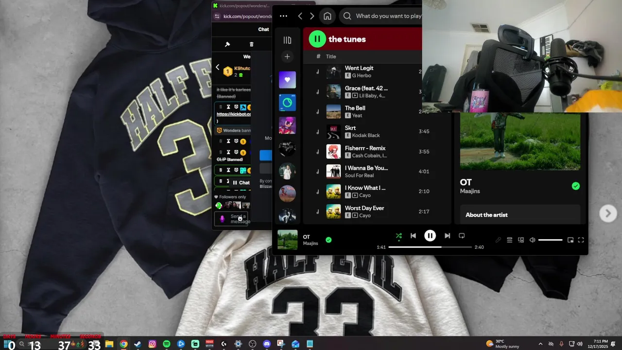Open Spotify lyrics microphone icon
622x350 pixels.
498,240
